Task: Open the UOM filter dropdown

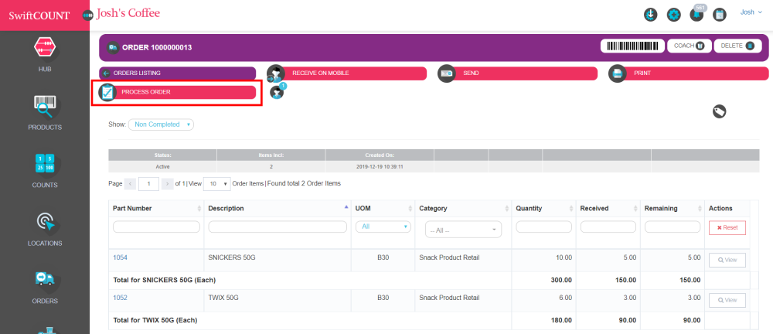Action: [383, 227]
